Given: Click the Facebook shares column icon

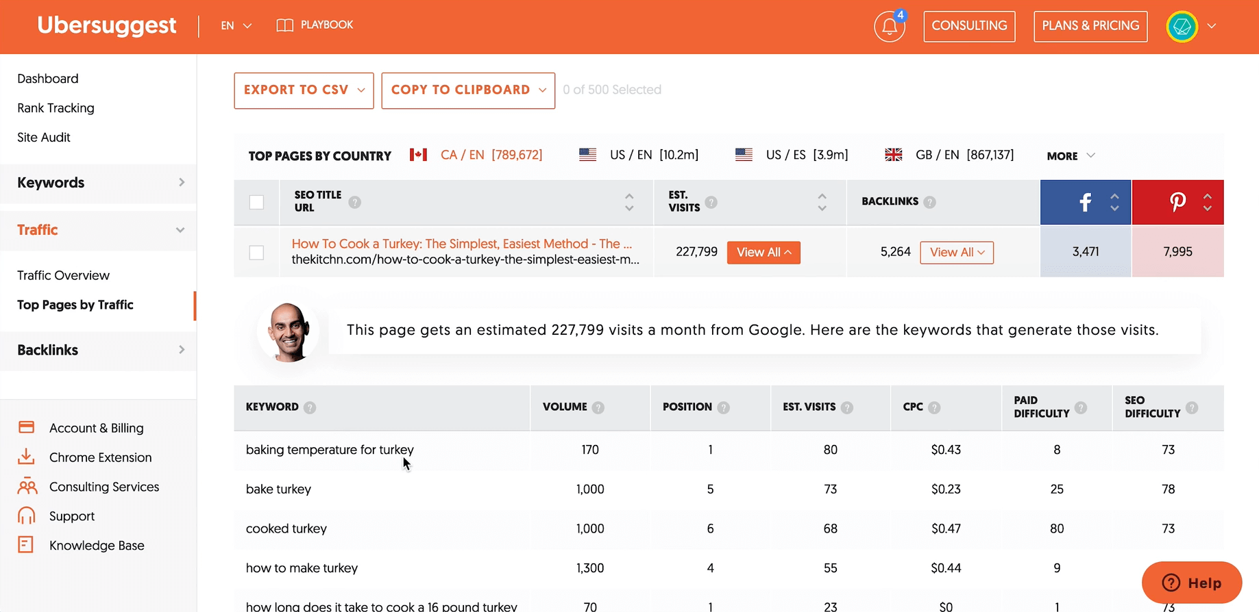Looking at the screenshot, I should (x=1085, y=202).
